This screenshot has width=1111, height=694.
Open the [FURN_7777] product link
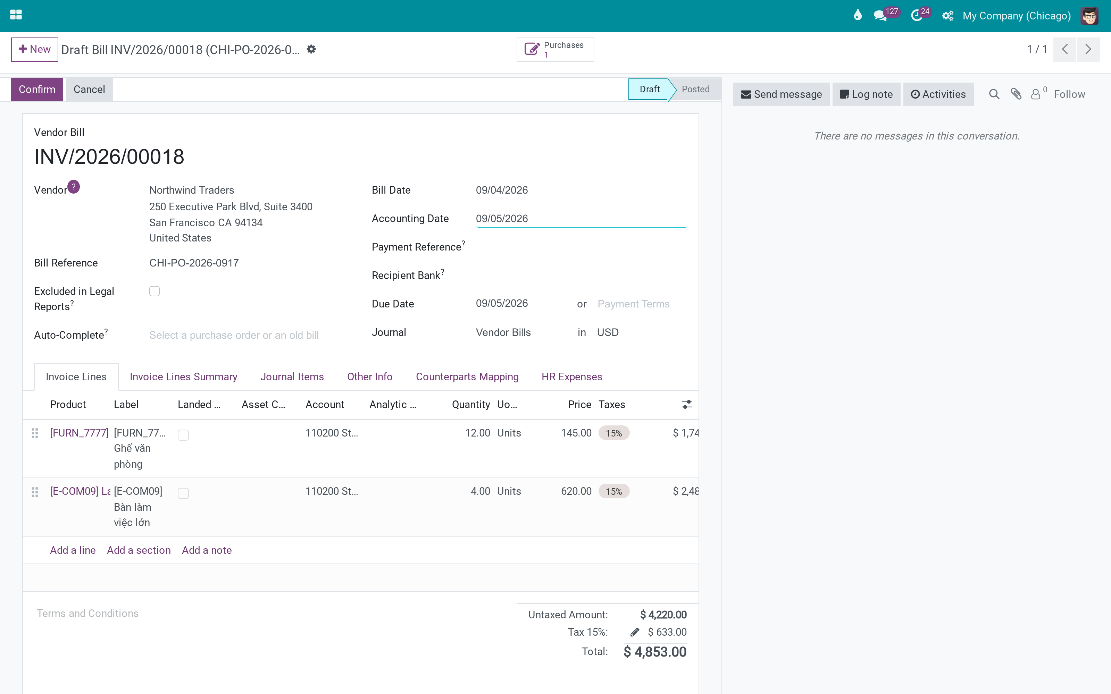pyautogui.click(x=80, y=433)
